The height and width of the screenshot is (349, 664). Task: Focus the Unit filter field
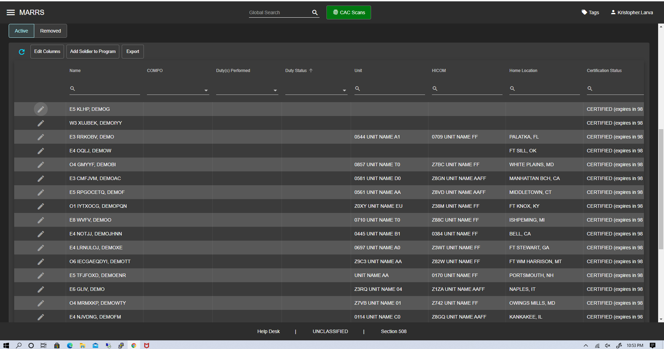(x=390, y=89)
